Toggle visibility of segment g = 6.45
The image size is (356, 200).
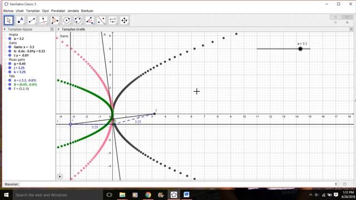(x=10, y=64)
